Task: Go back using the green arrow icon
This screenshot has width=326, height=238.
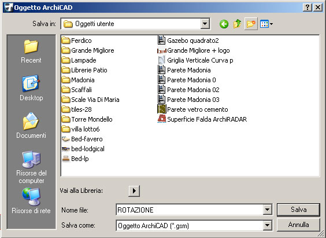Action: [224, 24]
